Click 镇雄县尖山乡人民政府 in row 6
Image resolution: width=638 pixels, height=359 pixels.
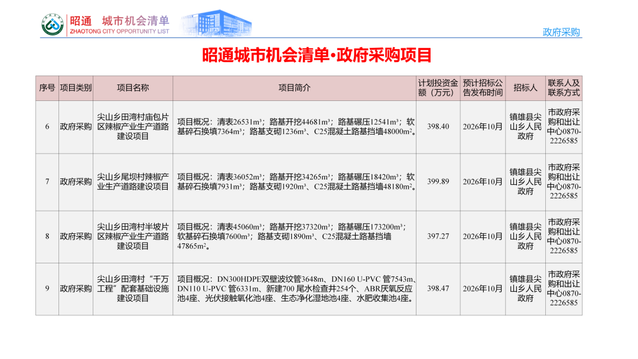(525, 127)
